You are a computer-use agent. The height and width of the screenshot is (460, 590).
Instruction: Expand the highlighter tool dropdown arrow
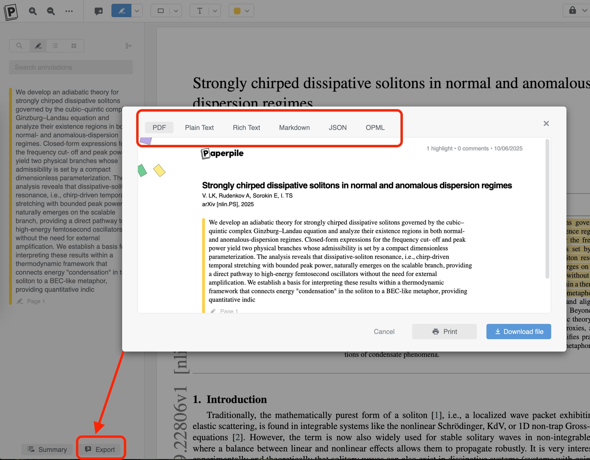137,11
